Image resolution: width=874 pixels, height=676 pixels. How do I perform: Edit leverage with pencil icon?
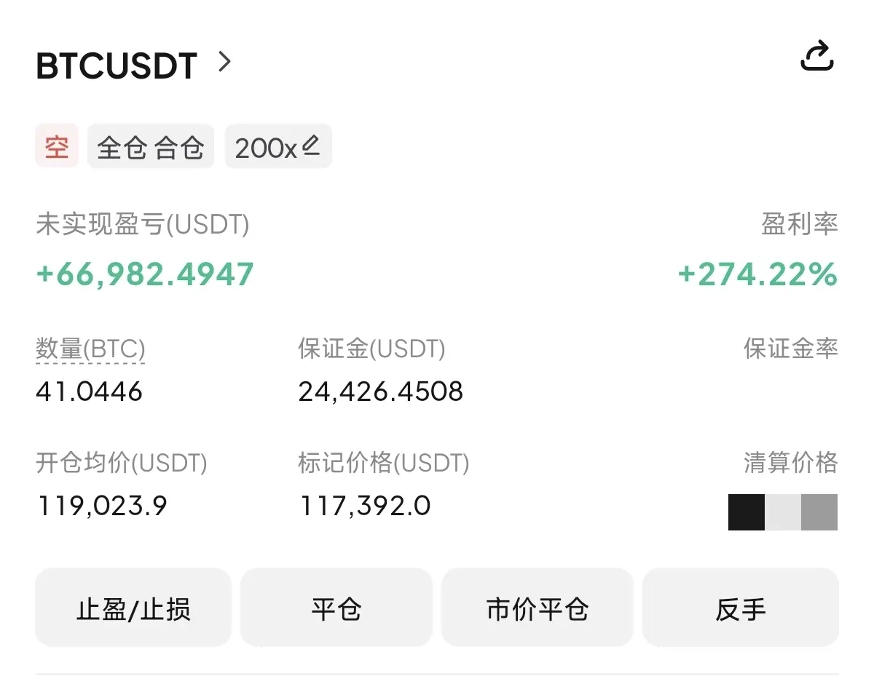coord(311,146)
